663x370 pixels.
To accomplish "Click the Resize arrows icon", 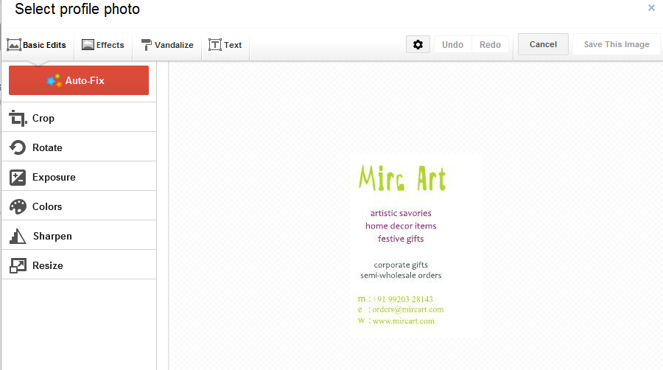I will click(18, 266).
